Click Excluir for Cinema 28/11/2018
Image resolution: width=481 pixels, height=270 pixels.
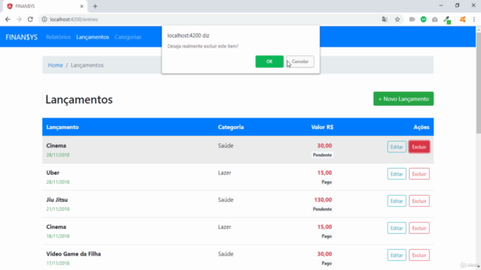[419, 147]
